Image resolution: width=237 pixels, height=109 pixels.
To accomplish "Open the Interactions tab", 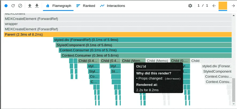I will click(x=112, y=6).
